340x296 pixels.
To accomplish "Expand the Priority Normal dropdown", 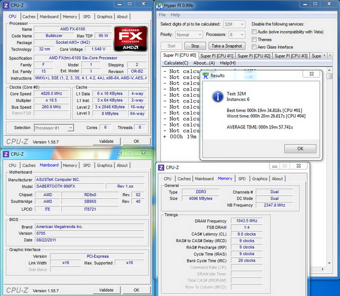I will [189, 34].
